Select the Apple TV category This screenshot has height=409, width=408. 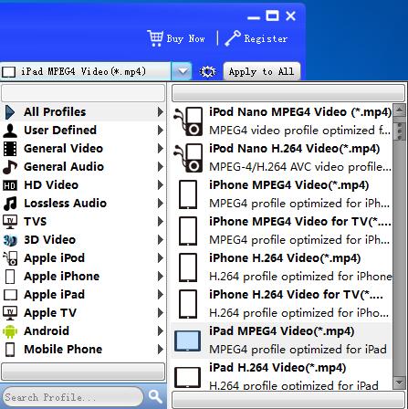pos(83,313)
